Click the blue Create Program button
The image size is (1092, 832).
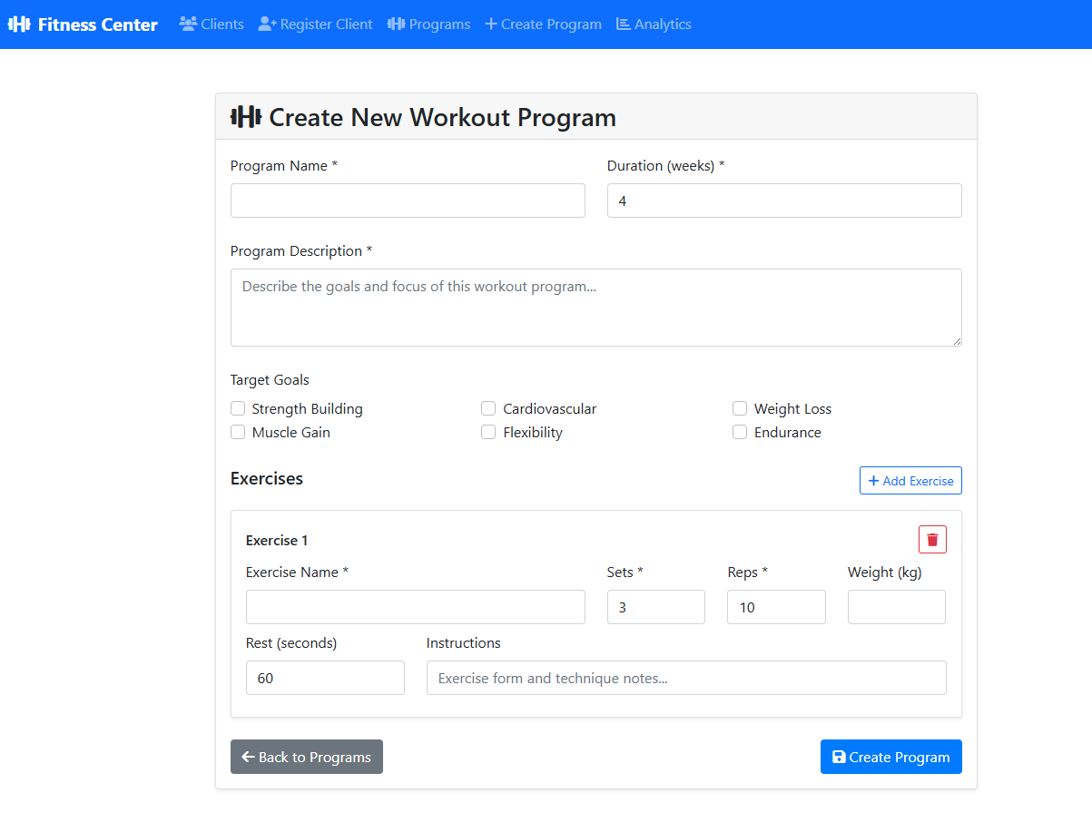tap(890, 758)
